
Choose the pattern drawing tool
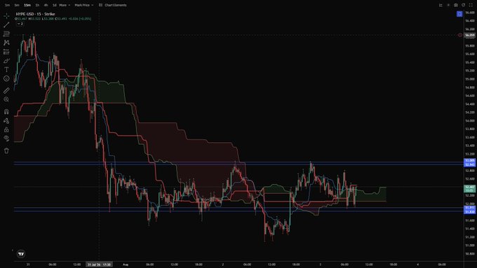pyautogui.click(x=6, y=43)
